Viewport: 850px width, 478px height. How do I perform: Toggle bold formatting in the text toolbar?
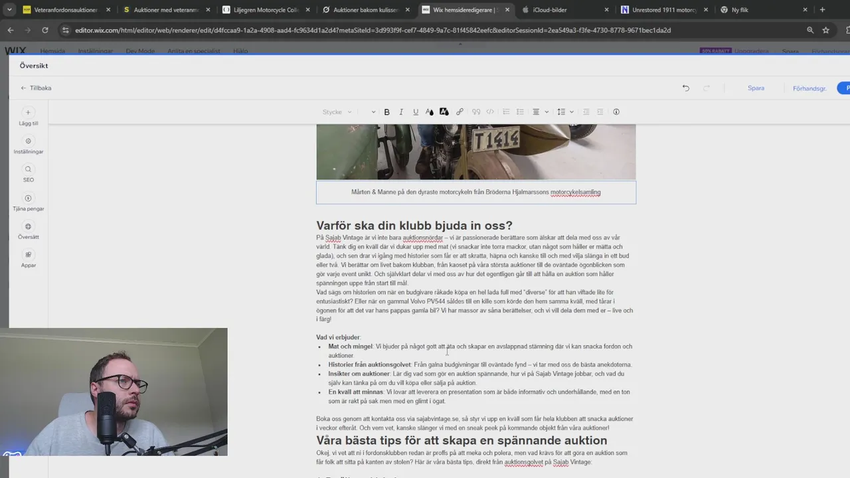coord(386,112)
